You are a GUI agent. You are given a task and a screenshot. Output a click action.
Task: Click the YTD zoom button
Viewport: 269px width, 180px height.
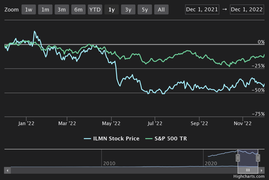pos(95,10)
